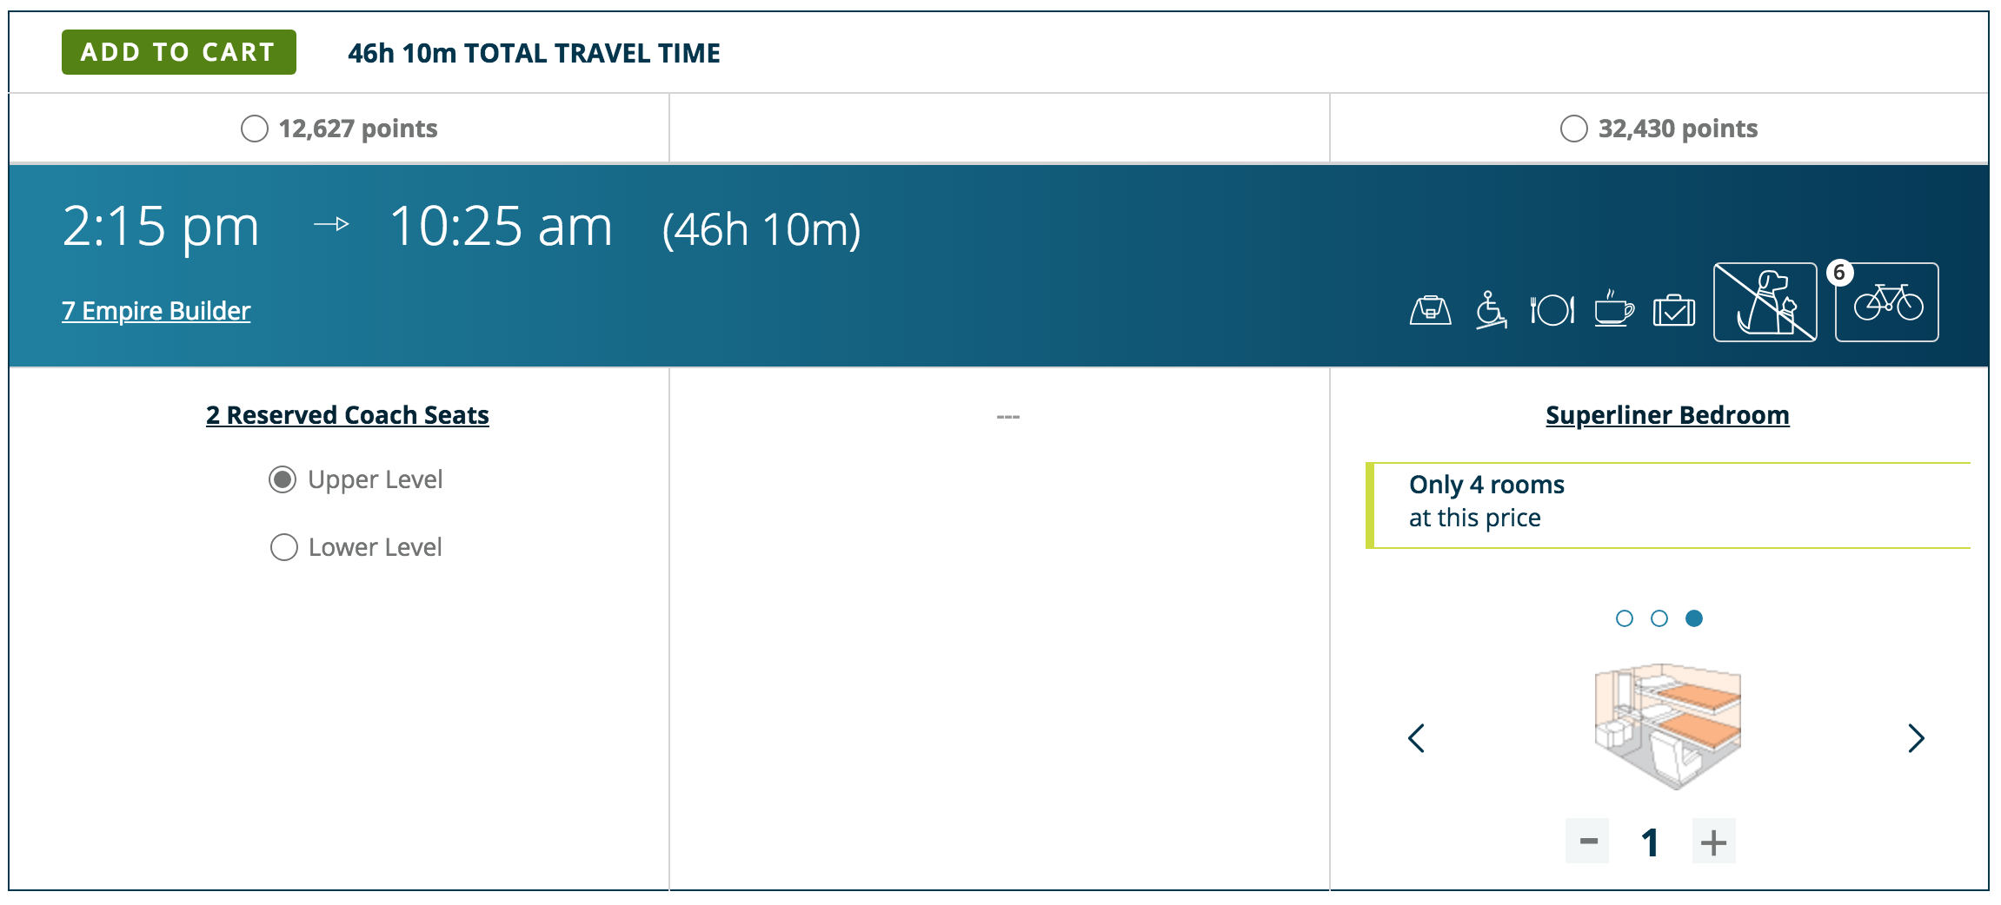Viewport: 2001px width, 905px height.
Task: Open the 7 Empire Builder train link
Action: tap(156, 311)
